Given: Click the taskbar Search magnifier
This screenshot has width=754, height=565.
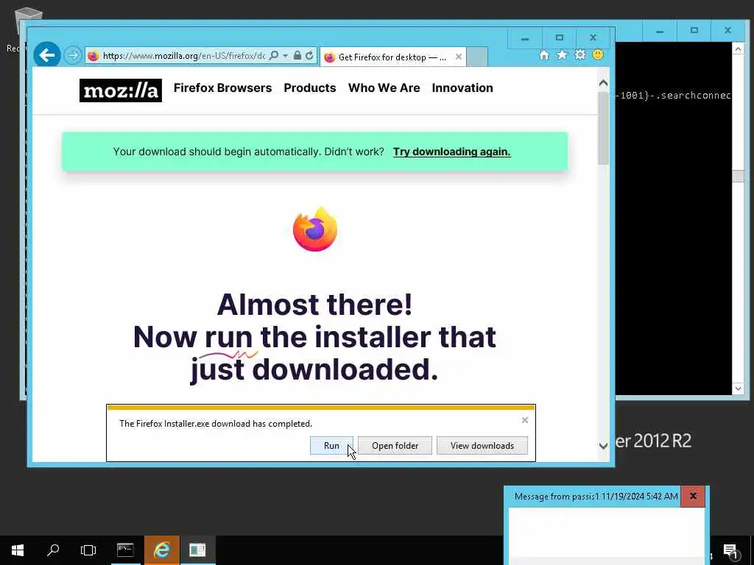Looking at the screenshot, I should pos(53,550).
